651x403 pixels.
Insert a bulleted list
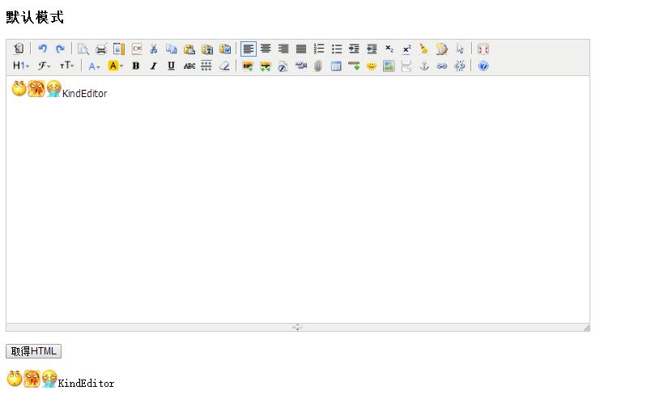[x=337, y=49]
